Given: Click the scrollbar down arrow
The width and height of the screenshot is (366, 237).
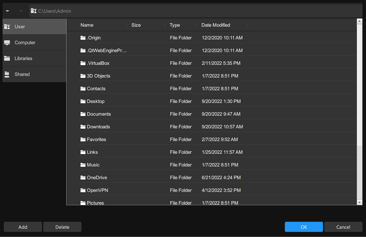Looking at the screenshot, I should coord(359,202).
